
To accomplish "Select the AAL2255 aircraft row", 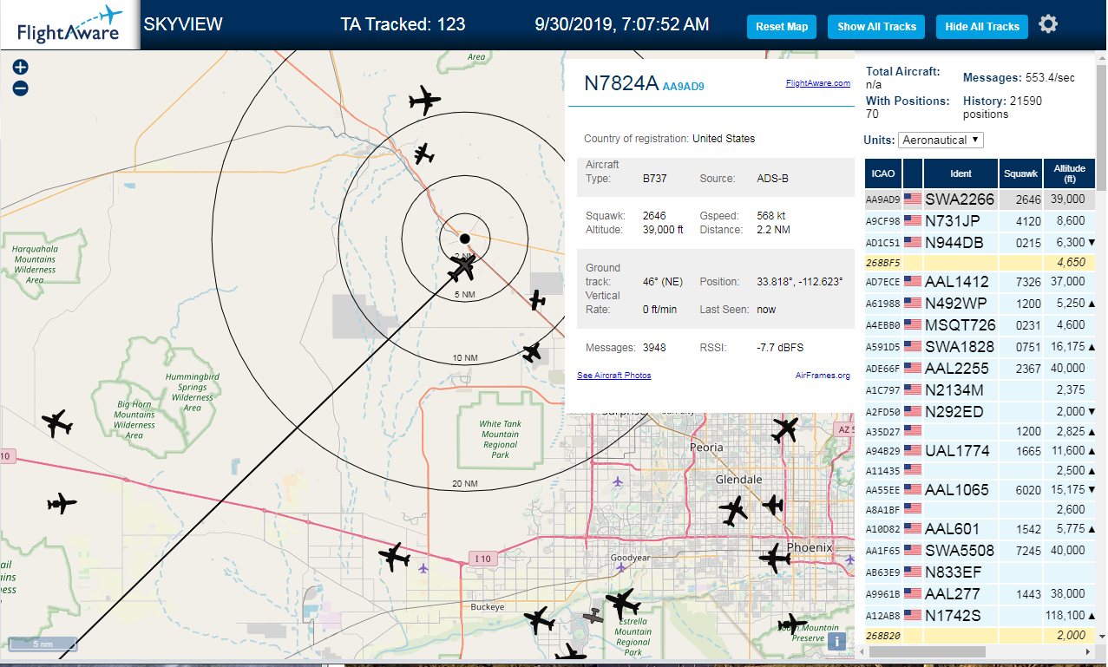I will pyautogui.click(x=980, y=369).
